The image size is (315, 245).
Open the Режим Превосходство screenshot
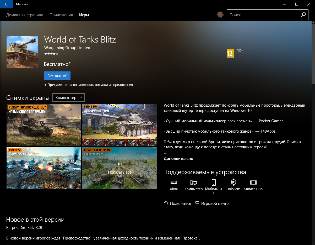(44, 125)
